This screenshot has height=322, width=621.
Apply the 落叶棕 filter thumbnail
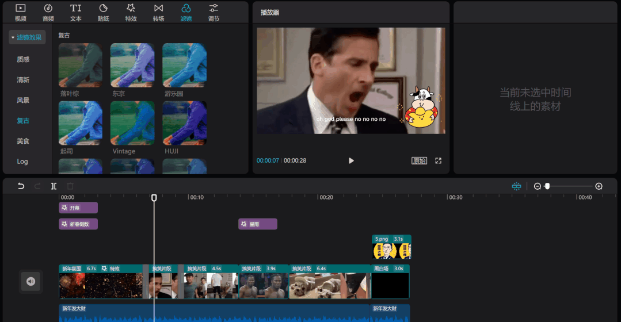(81, 66)
